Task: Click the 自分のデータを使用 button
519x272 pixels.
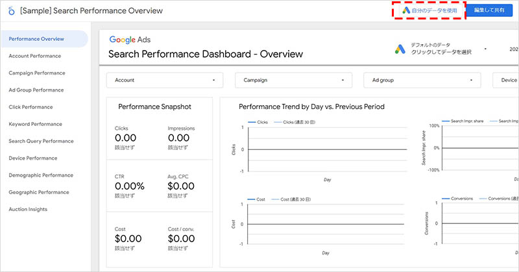Action: [x=430, y=11]
